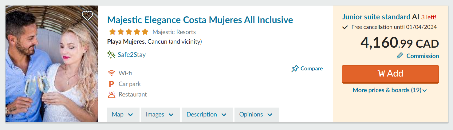Click the Car park P icon

pos(111,84)
